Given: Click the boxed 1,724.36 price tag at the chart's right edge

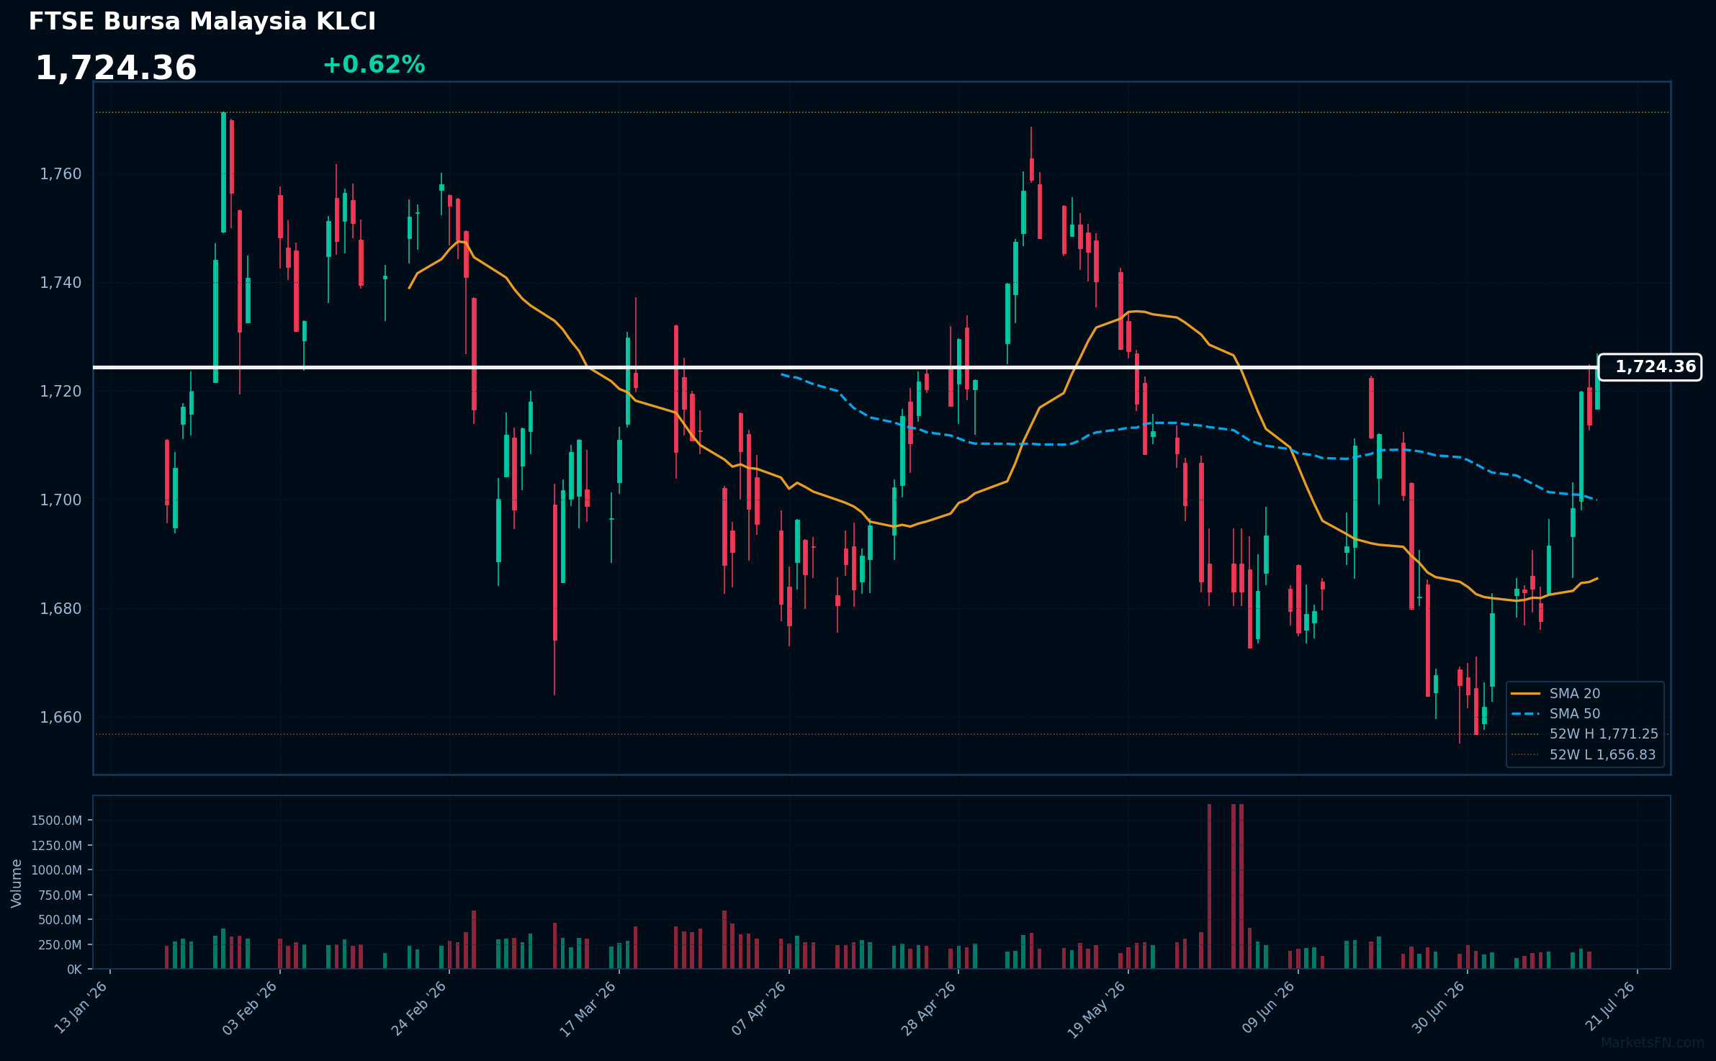Looking at the screenshot, I should click(x=1650, y=367).
